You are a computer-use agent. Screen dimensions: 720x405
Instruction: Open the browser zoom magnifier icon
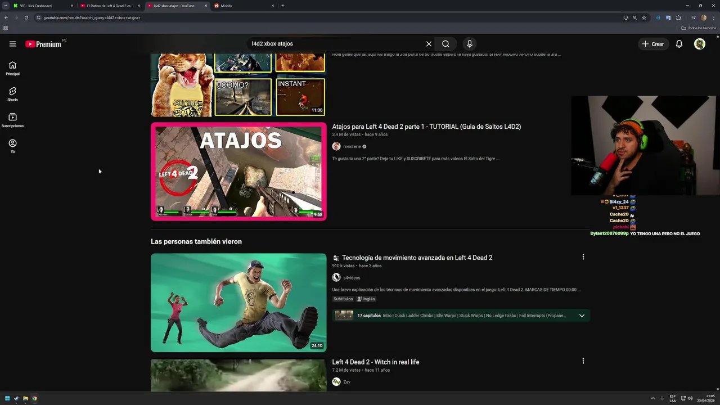coord(635,17)
